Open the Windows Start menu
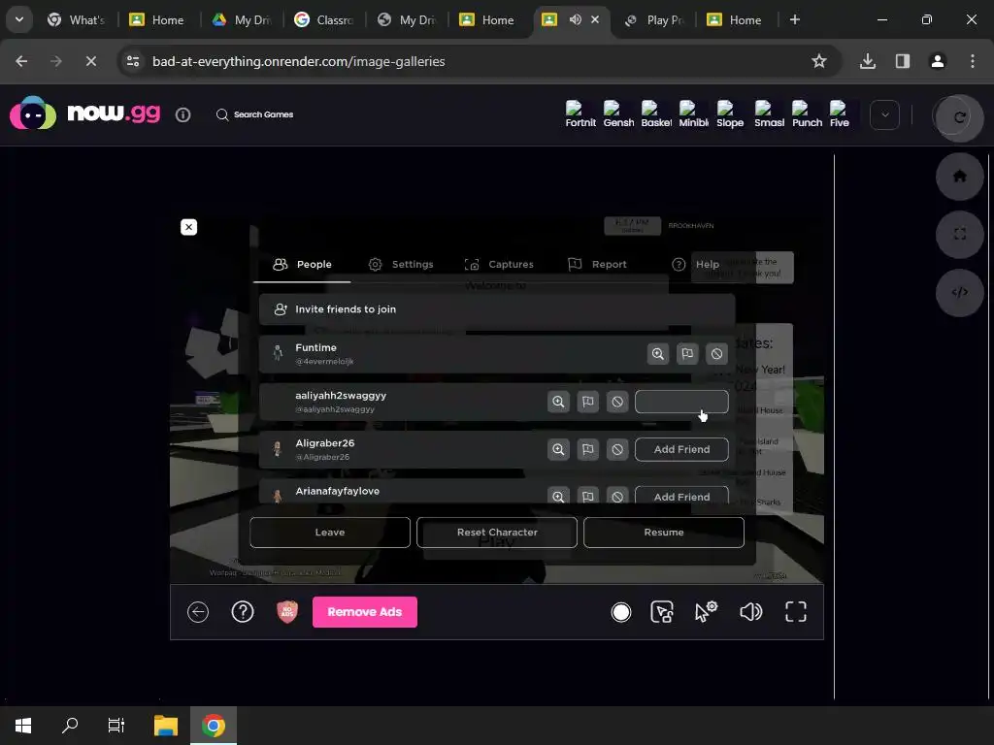994x745 pixels. (x=23, y=726)
